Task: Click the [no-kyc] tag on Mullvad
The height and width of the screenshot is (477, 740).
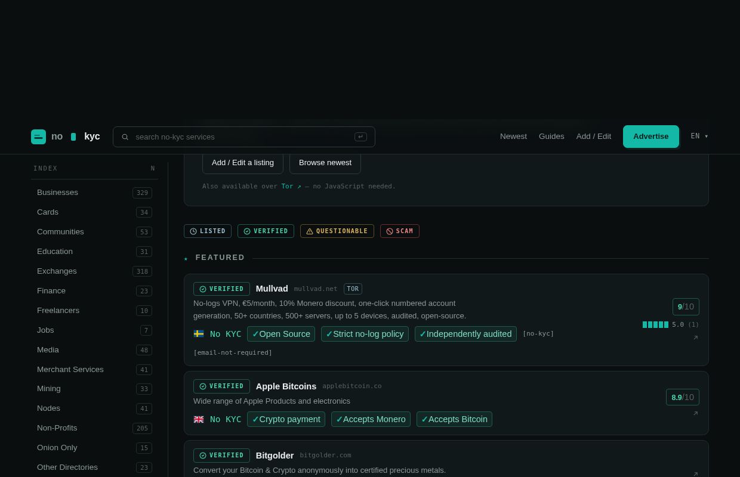Action: [538, 334]
